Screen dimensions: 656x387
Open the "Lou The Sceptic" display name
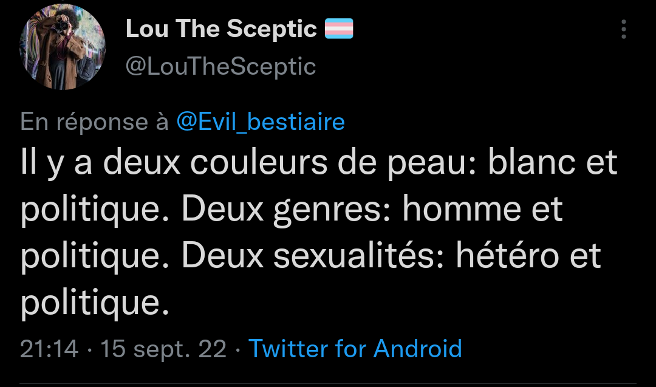[x=221, y=29]
